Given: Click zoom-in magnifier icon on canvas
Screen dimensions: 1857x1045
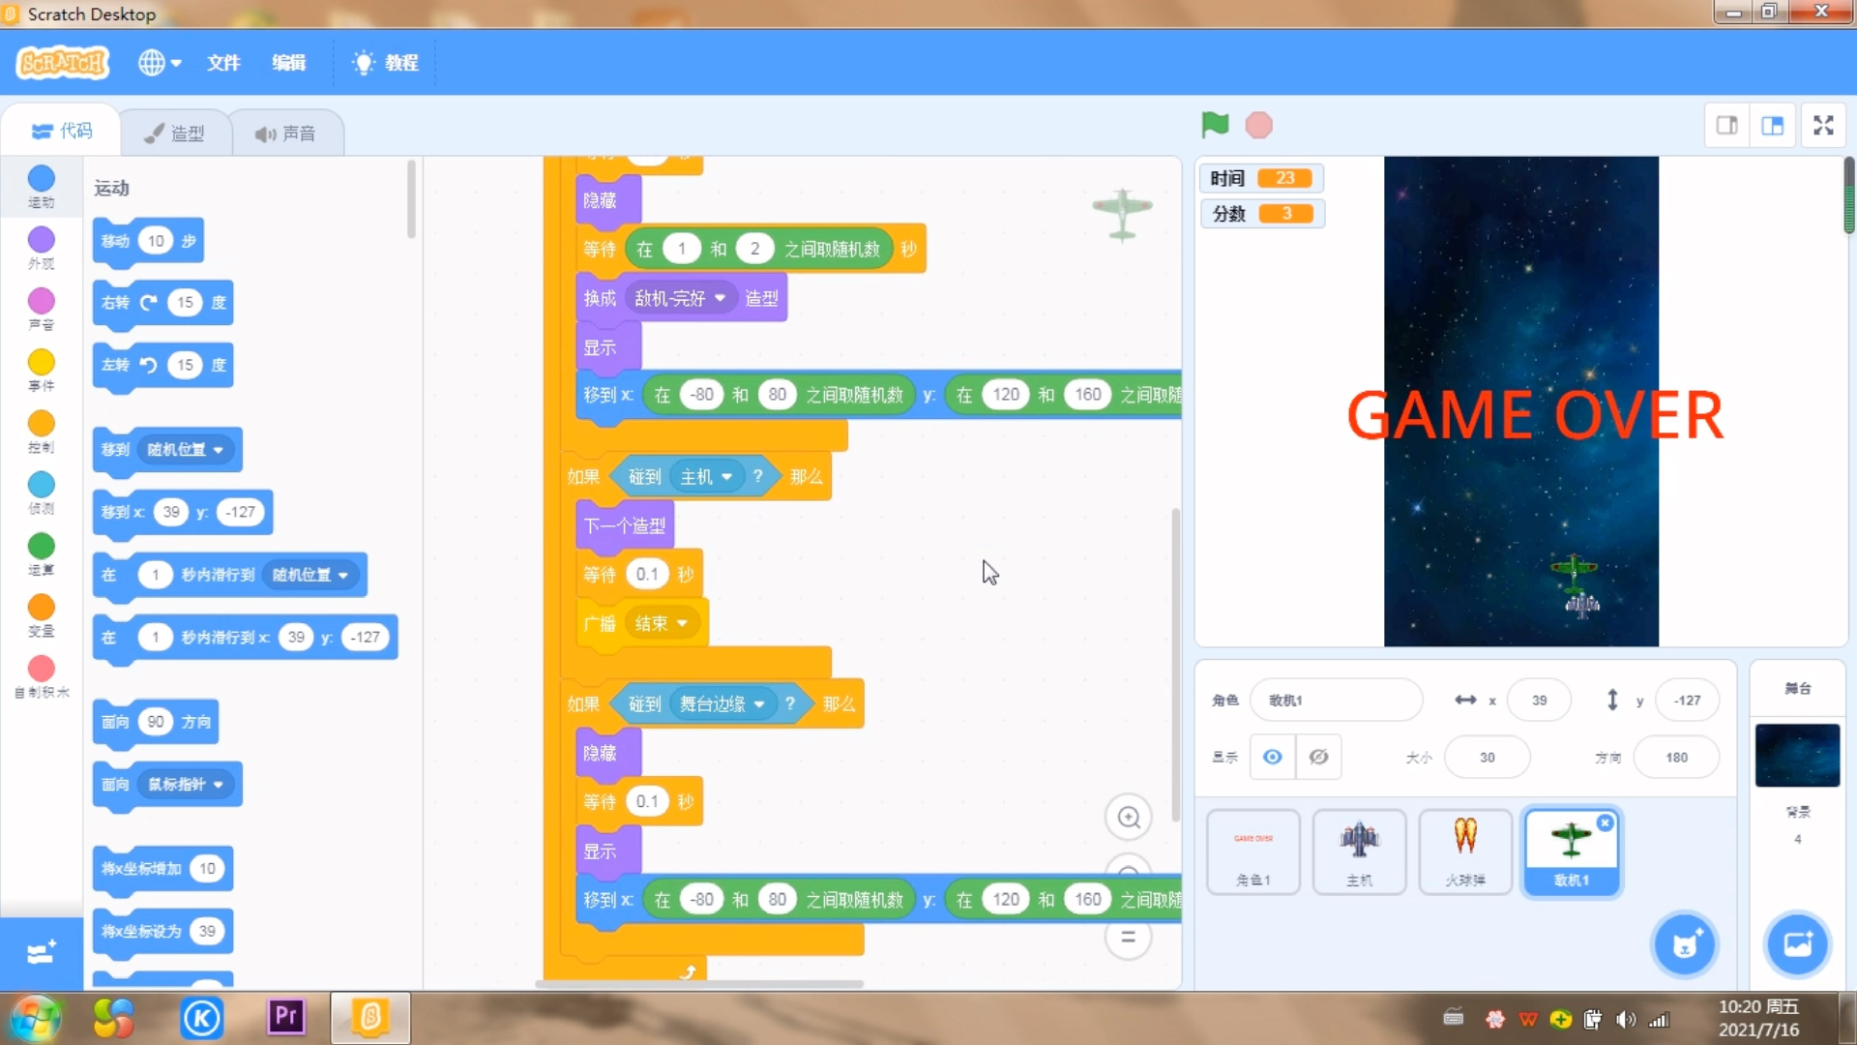Looking at the screenshot, I should click(x=1128, y=818).
